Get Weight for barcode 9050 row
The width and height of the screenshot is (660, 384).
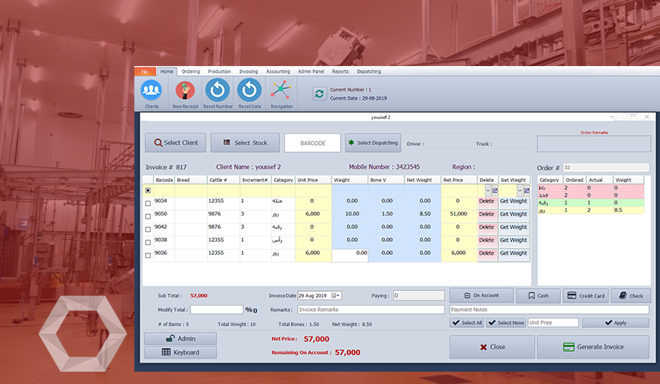[513, 215]
